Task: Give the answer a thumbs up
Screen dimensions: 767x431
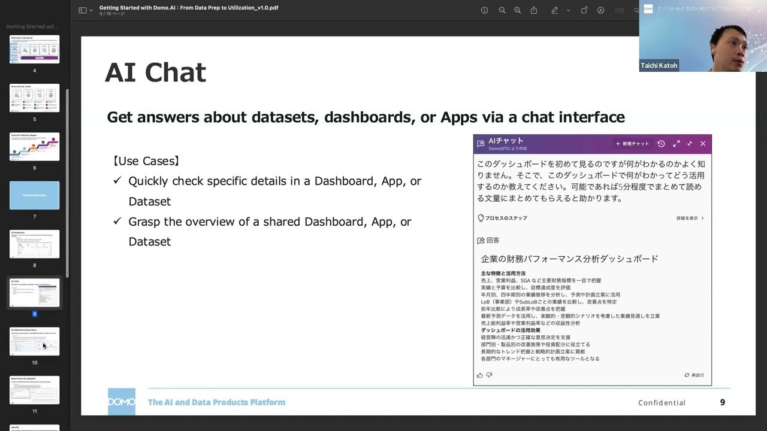Action: point(480,375)
